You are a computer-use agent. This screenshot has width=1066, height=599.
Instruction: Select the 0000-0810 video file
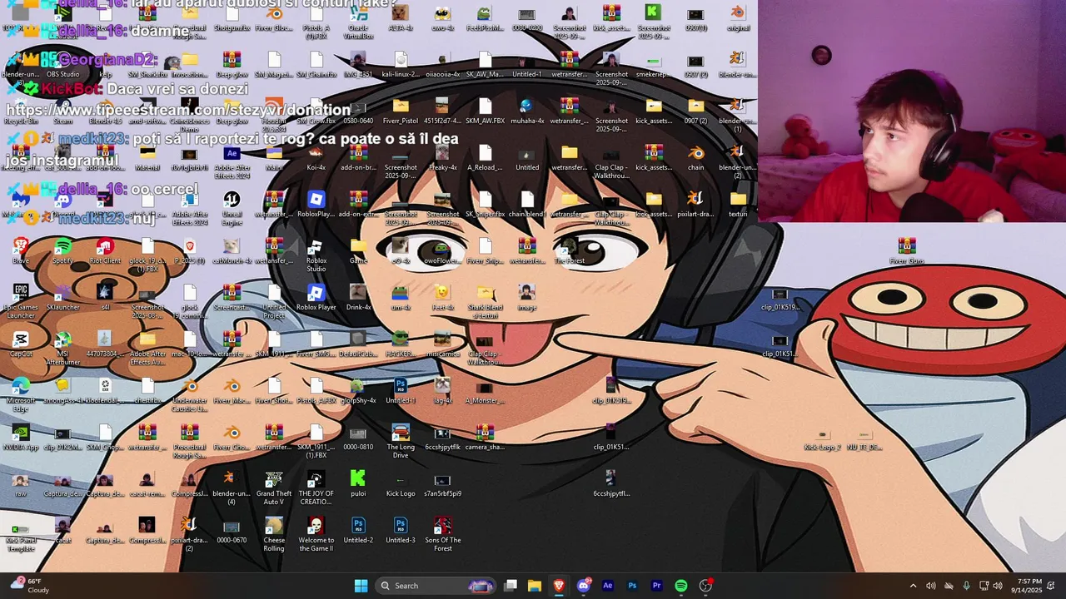pyautogui.click(x=358, y=437)
